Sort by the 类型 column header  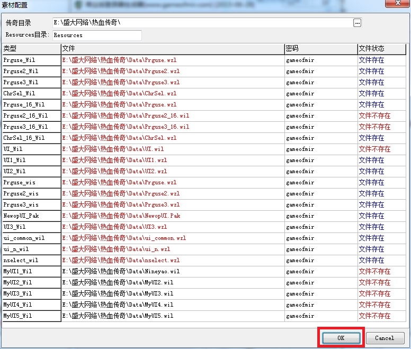(x=31, y=49)
